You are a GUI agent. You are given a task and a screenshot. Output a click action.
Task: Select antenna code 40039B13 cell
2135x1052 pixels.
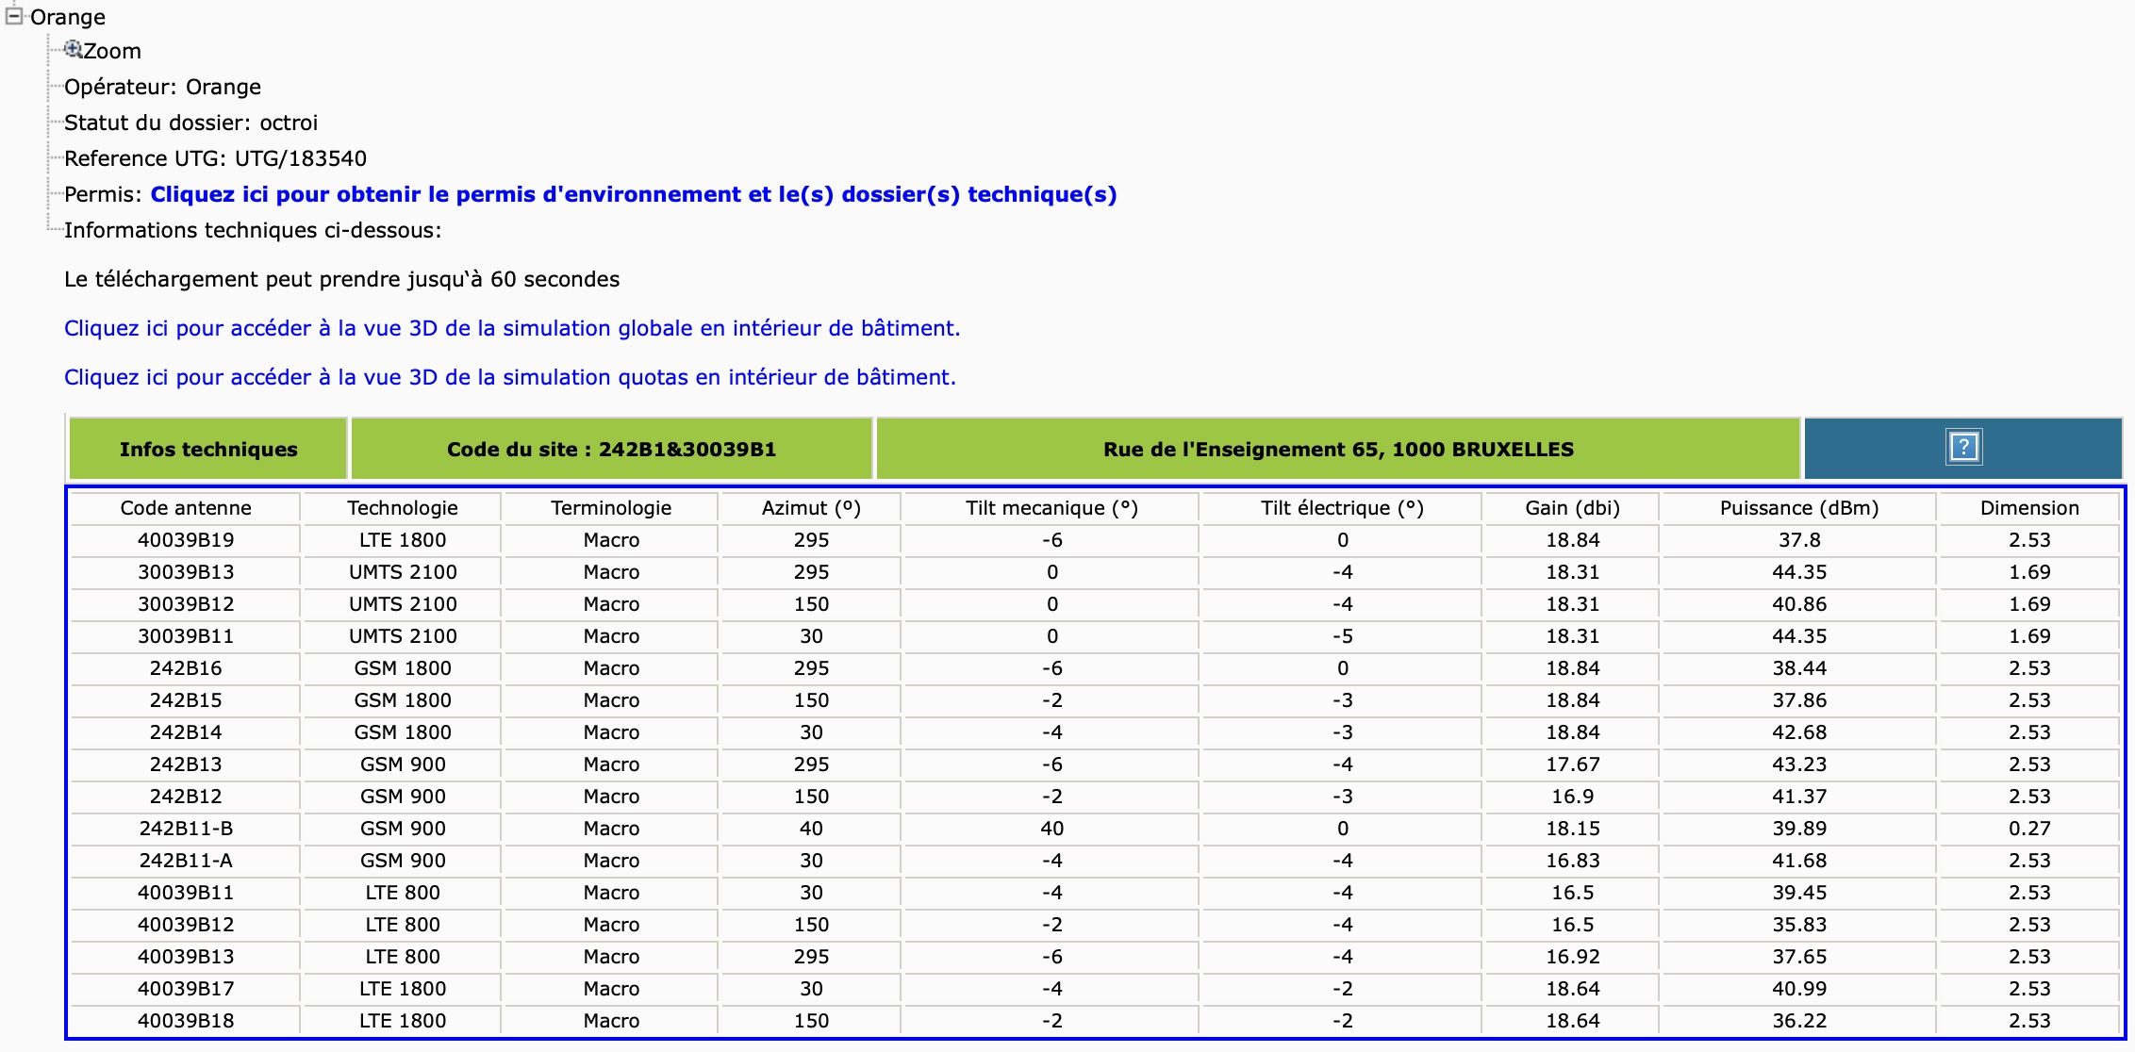[x=186, y=957]
